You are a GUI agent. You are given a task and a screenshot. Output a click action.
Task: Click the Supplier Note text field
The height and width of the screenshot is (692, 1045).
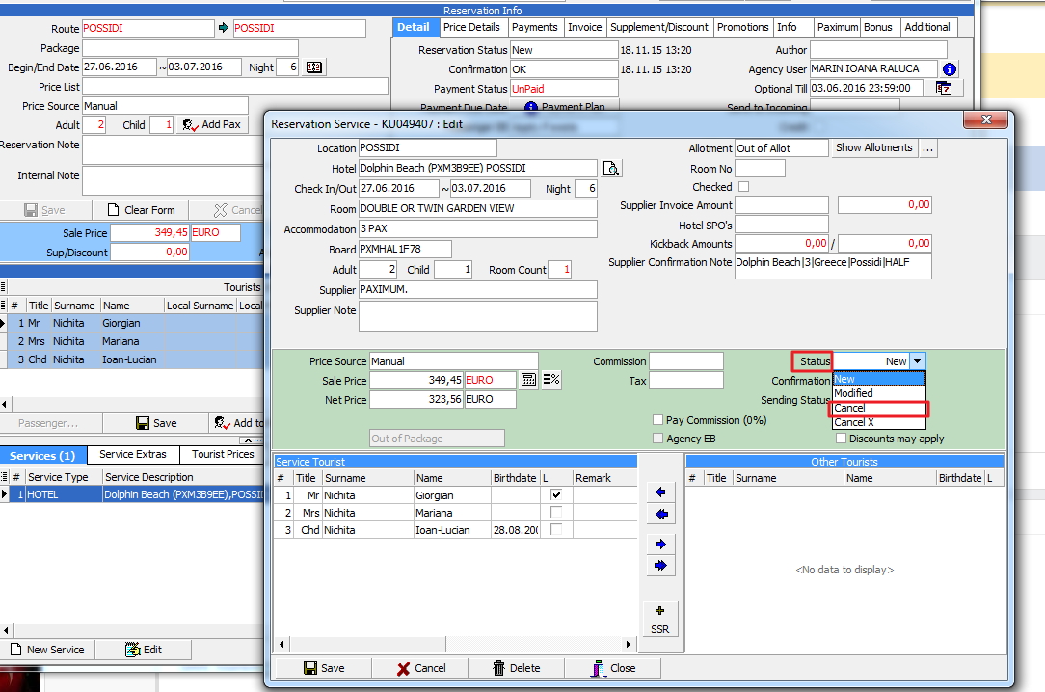pos(477,316)
